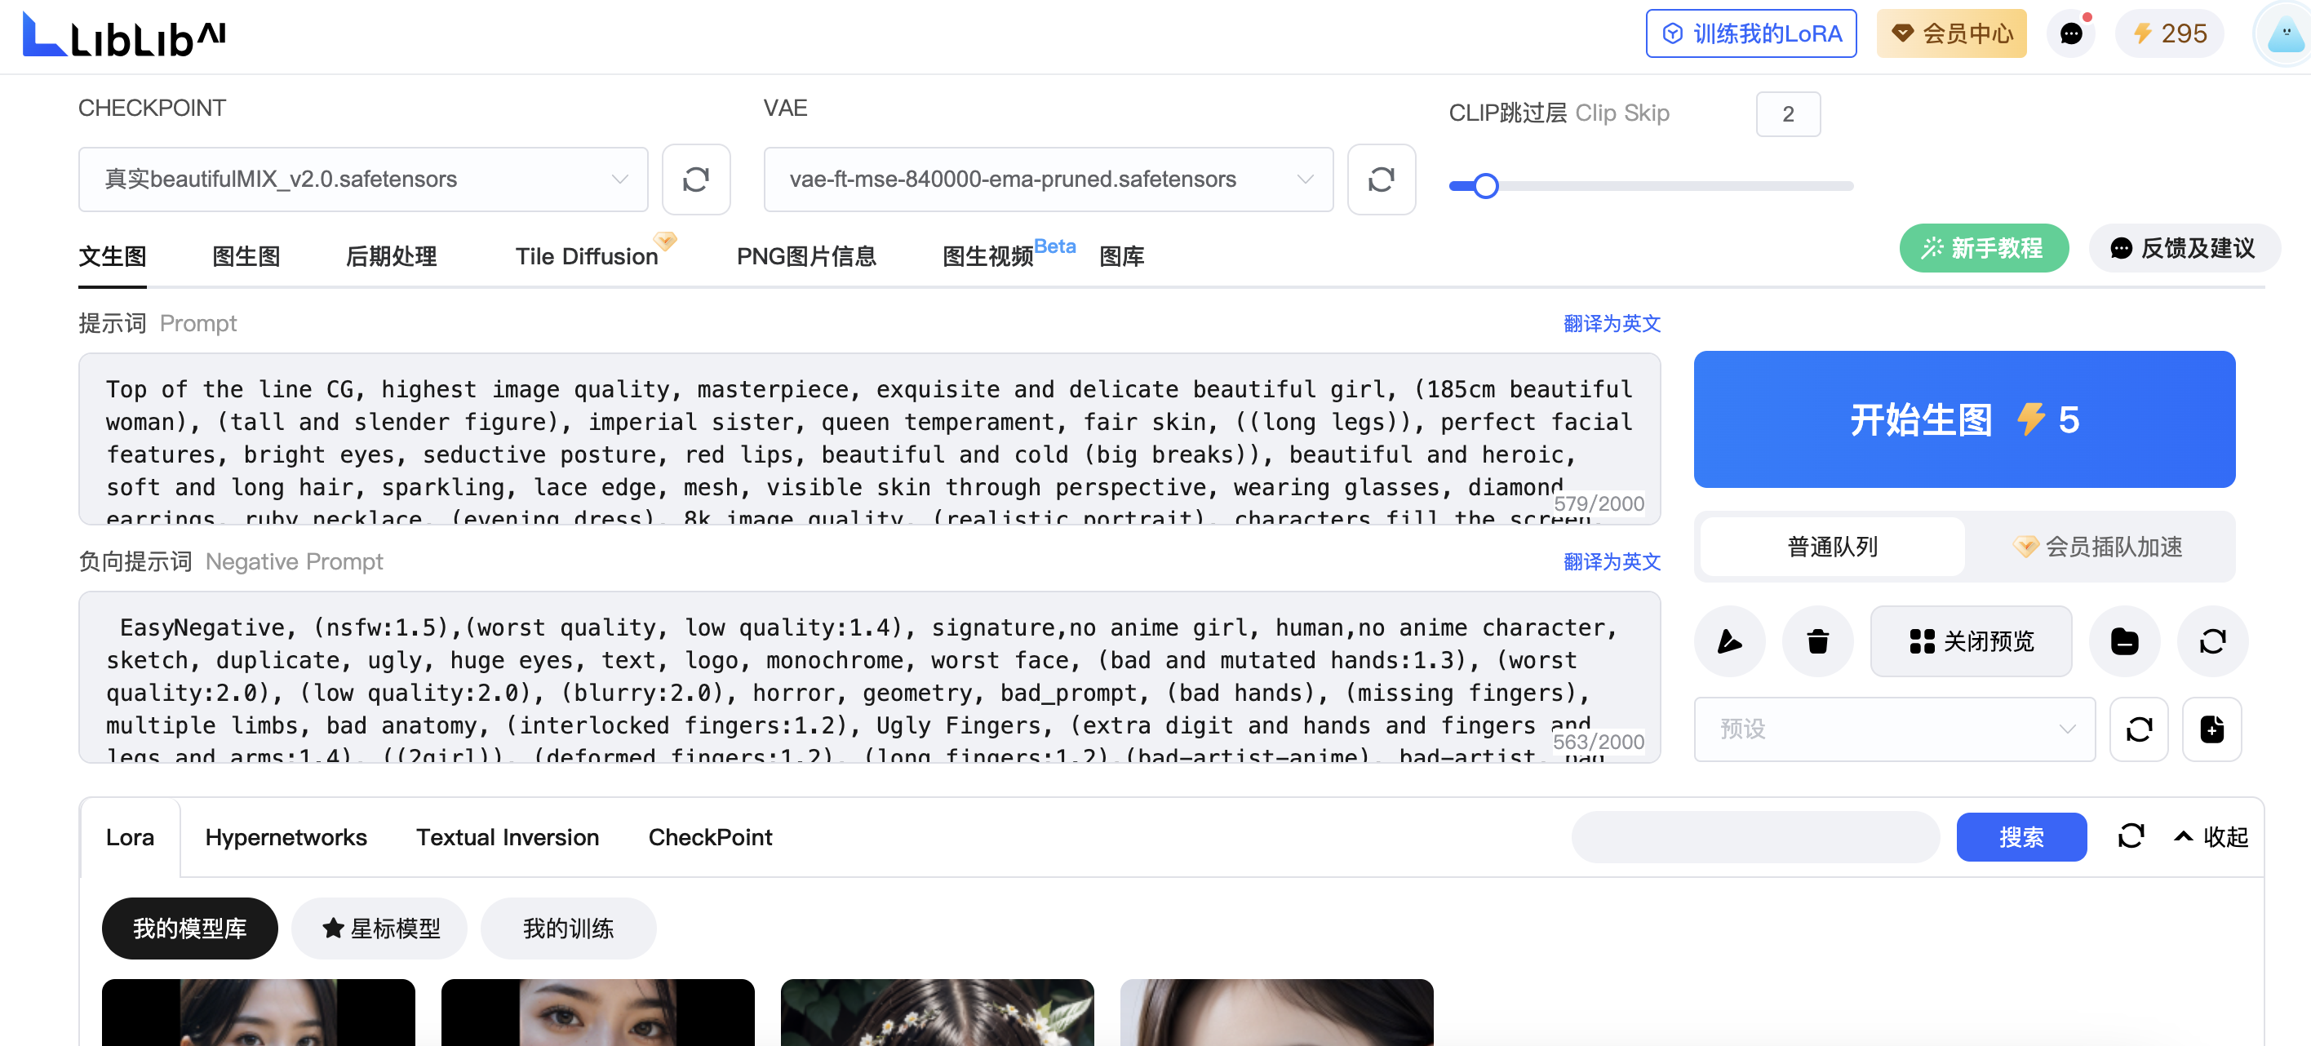This screenshot has height=1046, width=2311.
Task: Select the first Lora model thumbnail
Action: (x=259, y=1012)
